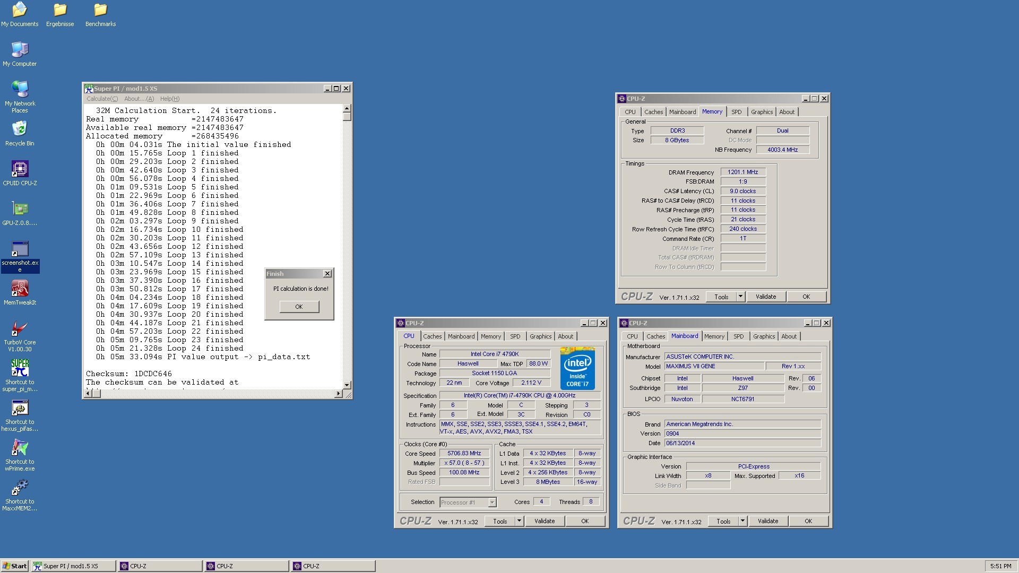The image size is (1019, 573).
Task: Click OK in Memory CPU-Z window
Action: coord(806,297)
